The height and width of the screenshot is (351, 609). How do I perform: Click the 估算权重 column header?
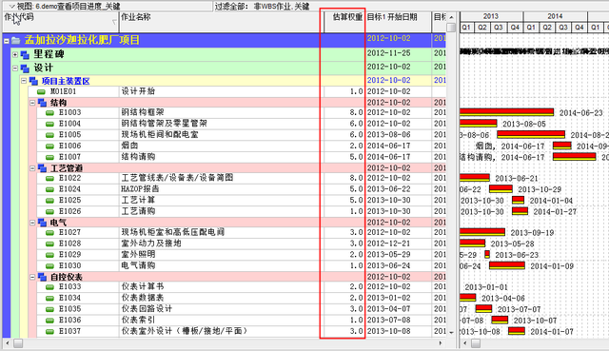(x=344, y=22)
